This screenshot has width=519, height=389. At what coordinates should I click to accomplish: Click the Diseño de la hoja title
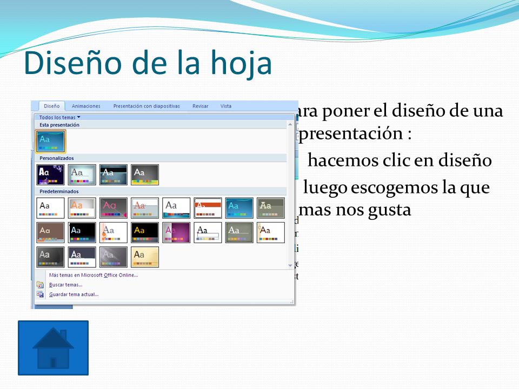(148, 63)
